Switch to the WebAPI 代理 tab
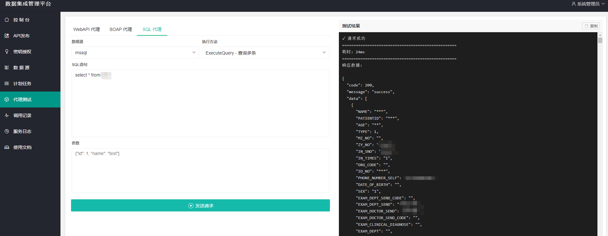The height and width of the screenshot is (236, 608). tap(86, 29)
